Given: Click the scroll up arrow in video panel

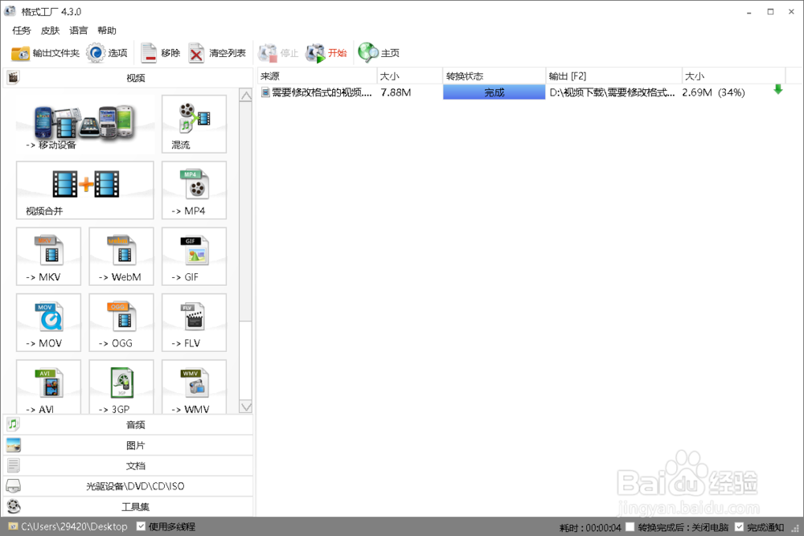Looking at the screenshot, I should tap(246, 96).
